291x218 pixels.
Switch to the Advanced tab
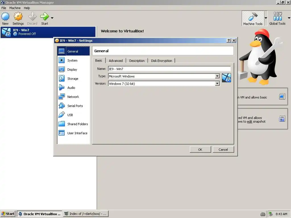pos(116,61)
